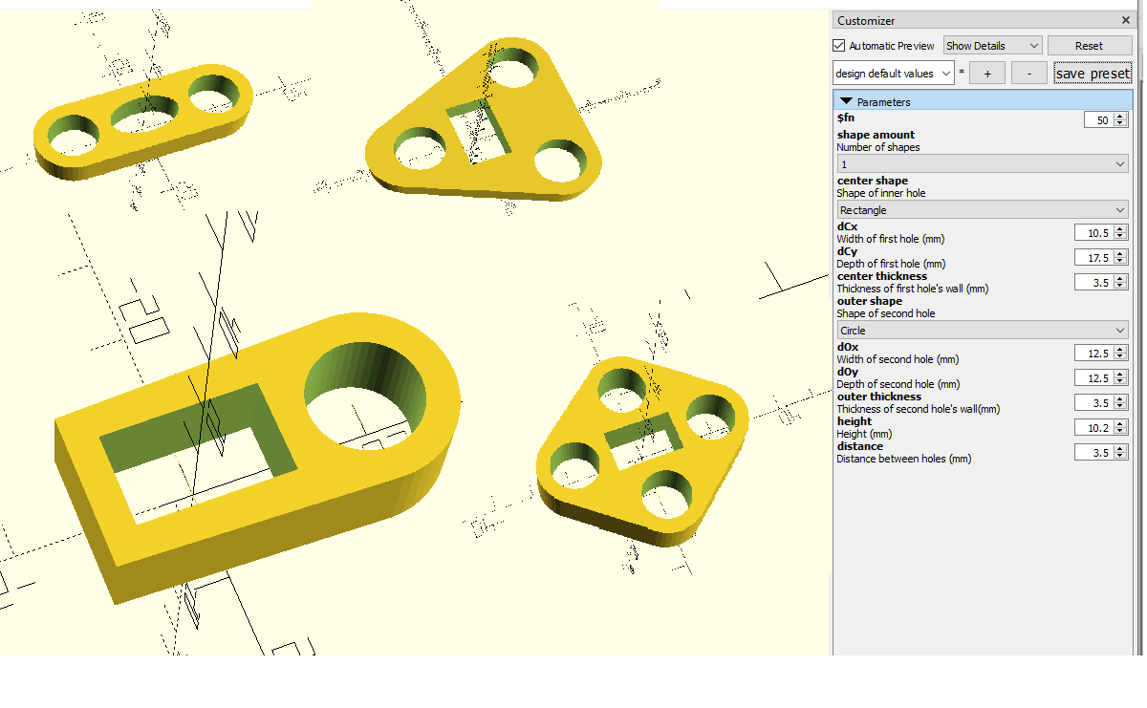Screen dimensions: 1147x708
Task: Decrease distance with down arrow
Action: (1121, 457)
